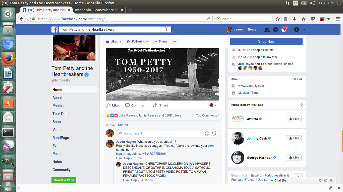The image size is (343, 192).
Task: Open the post-as profile selector dropdown
Action: [x=213, y=105]
